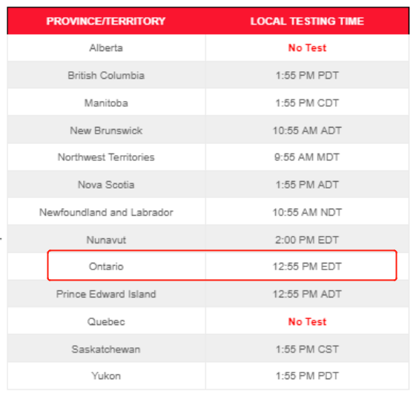Select Newfoundland and Labrador row name
The image size is (419, 397).
click(106, 212)
